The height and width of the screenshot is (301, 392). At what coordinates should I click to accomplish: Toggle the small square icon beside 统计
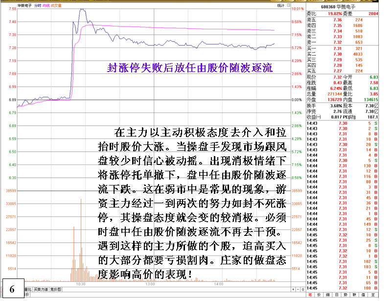point(289,5)
